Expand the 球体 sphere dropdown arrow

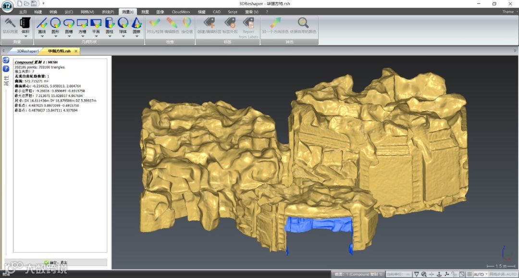pos(123,36)
